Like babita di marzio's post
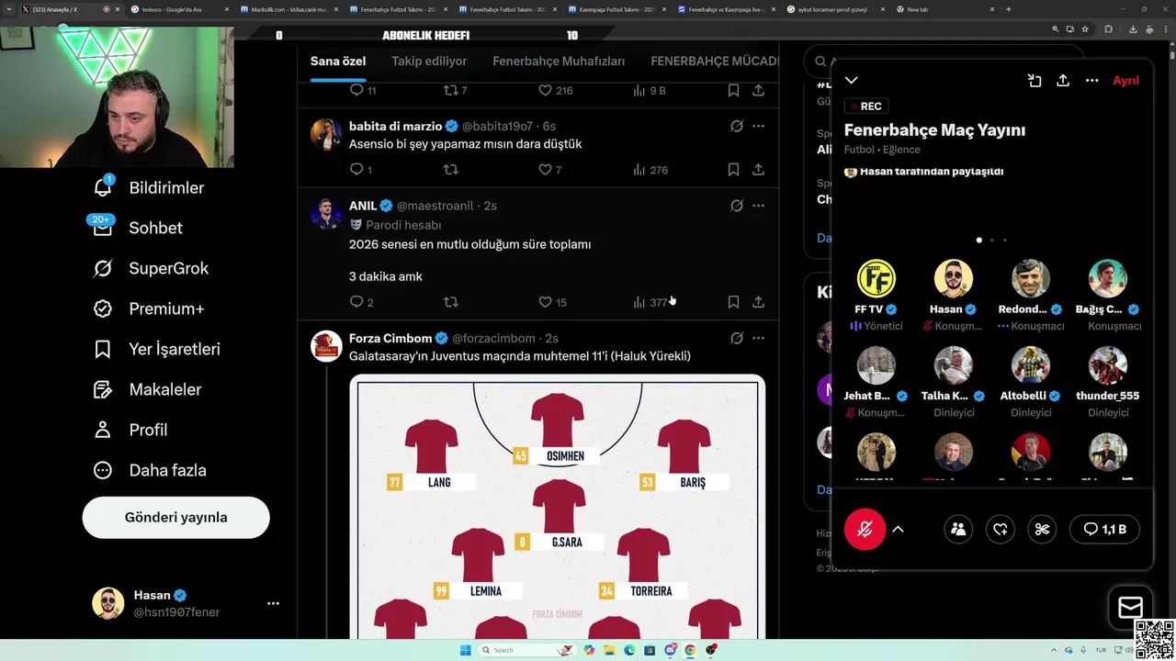Screen dimensions: 1176x661 coord(548,170)
